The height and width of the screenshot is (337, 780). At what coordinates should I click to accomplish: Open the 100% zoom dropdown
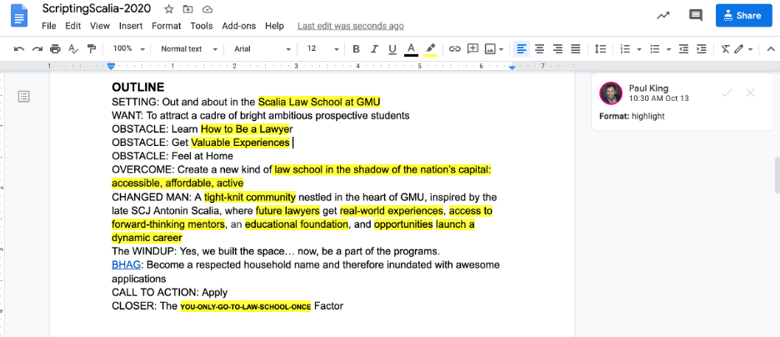128,48
